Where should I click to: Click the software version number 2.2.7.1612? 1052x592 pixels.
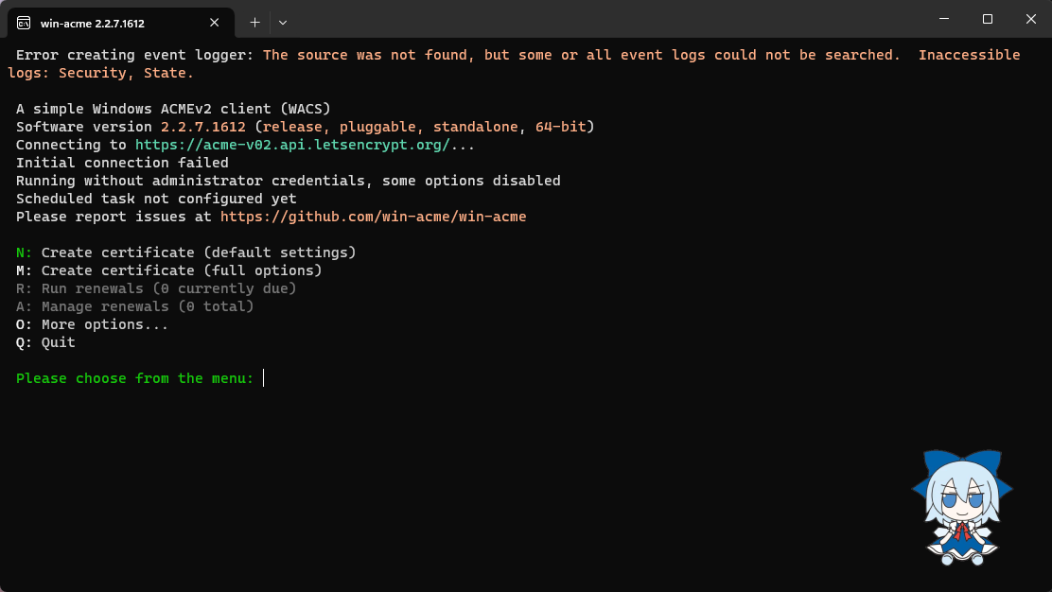tap(202, 127)
